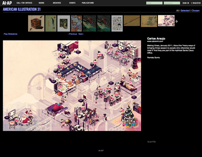Go to the Archives section
202x157 pixels.
57,3
